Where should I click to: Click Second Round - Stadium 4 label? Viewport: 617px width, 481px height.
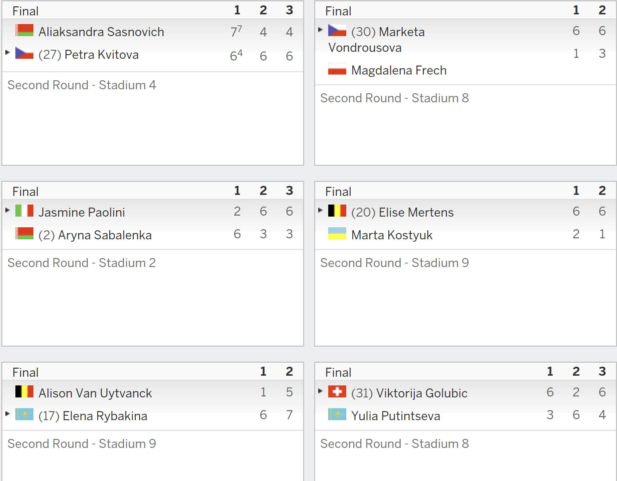[82, 85]
